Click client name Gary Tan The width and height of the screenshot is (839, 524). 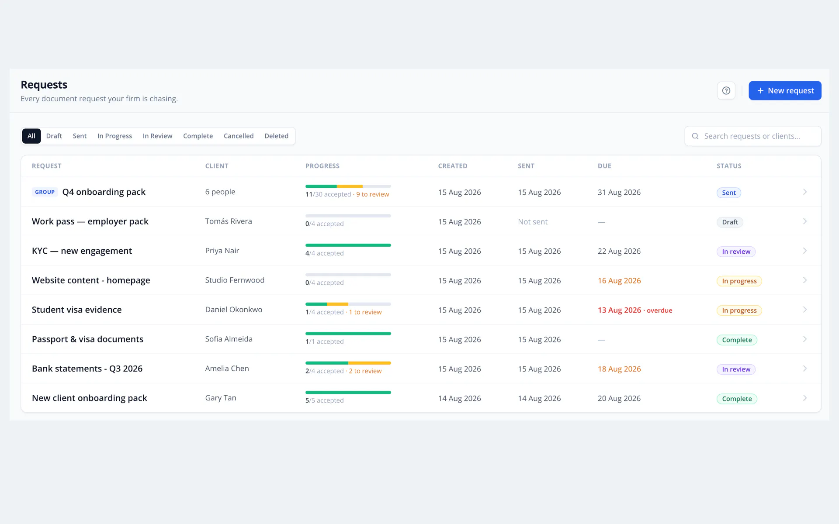221,398
